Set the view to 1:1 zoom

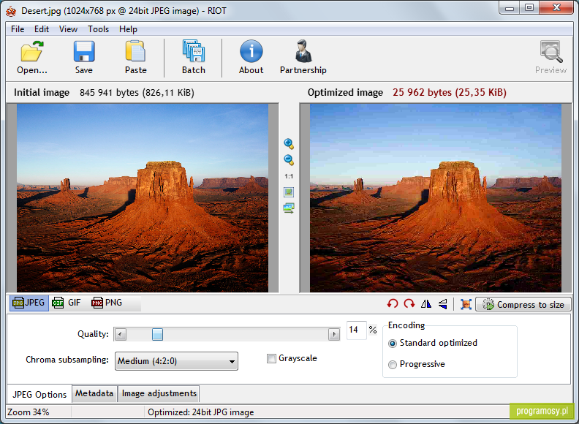pos(289,176)
